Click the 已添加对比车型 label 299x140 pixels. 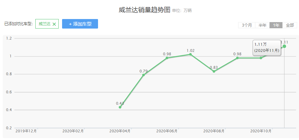click(19, 24)
